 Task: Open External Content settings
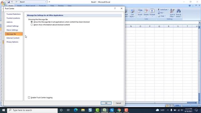pos(13,38)
